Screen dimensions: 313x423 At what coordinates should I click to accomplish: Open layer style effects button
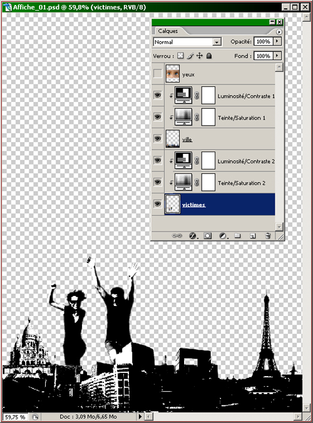click(x=193, y=235)
